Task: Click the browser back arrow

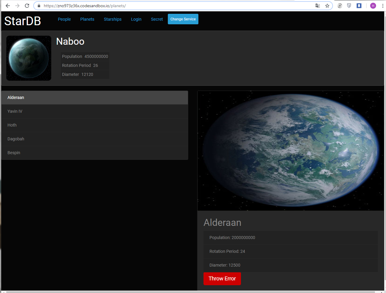Action: point(8,6)
